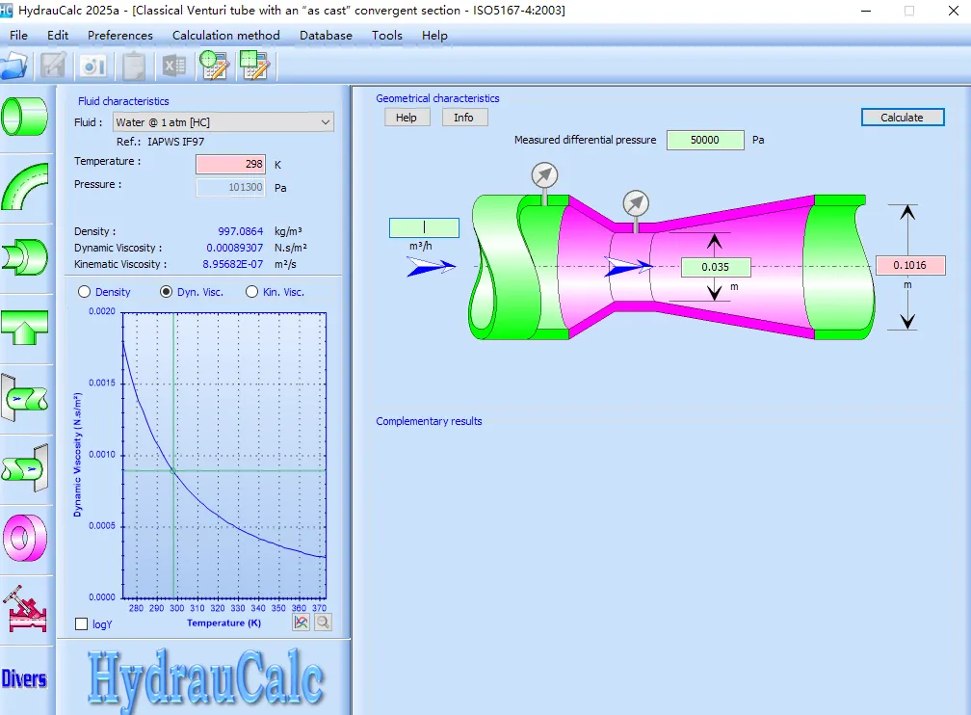971x715 pixels.
Task: Click the graph zoom magnifier icon
Action: pyautogui.click(x=323, y=622)
